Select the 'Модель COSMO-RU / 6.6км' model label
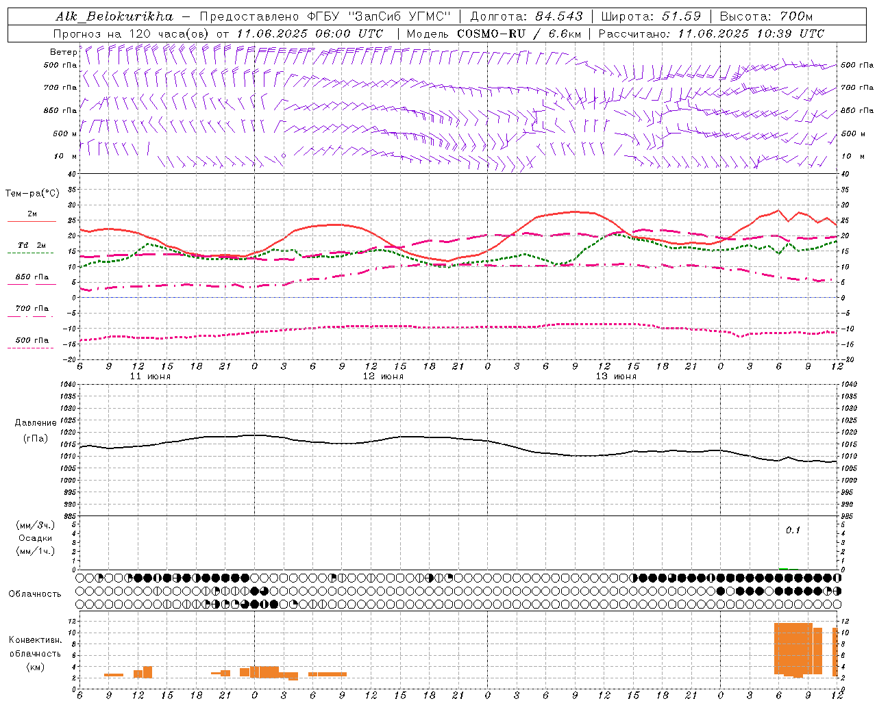The width and height of the screenshot is (877, 701). coord(494,34)
